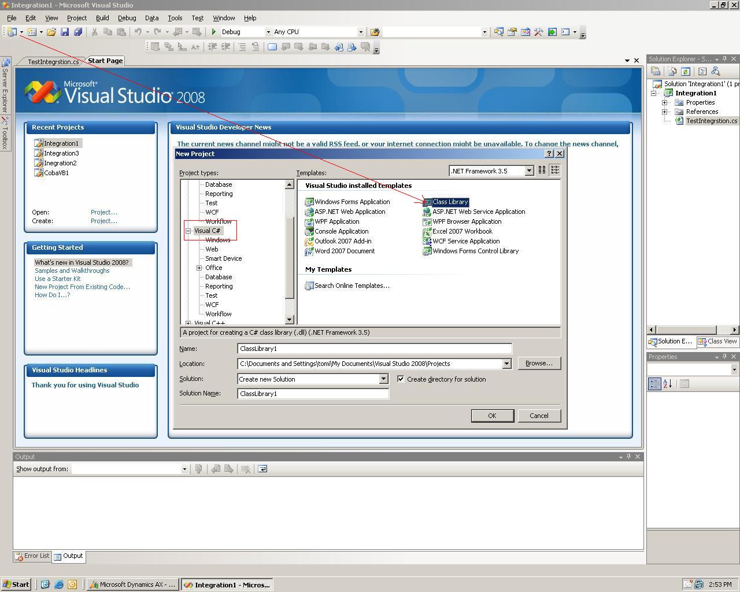Expand Properties node in Solution Explorer
Image resolution: width=740 pixels, height=592 pixels.
click(x=665, y=102)
